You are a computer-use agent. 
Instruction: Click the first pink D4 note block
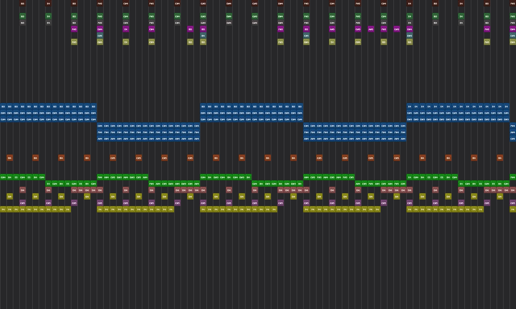[x=23, y=190]
